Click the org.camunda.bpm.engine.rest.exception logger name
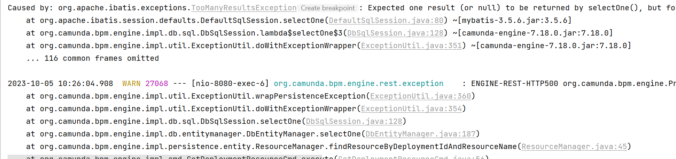The width and height of the screenshot is (676, 159). (359, 83)
